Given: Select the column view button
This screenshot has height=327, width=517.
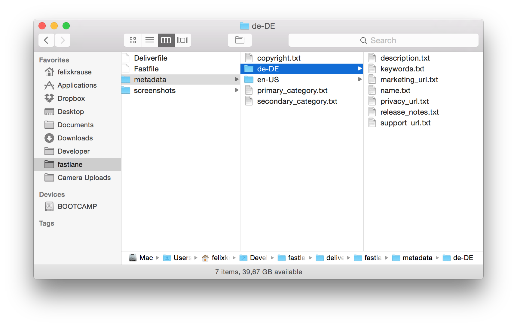Looking at the screenshot, I should tap(166, 40).
